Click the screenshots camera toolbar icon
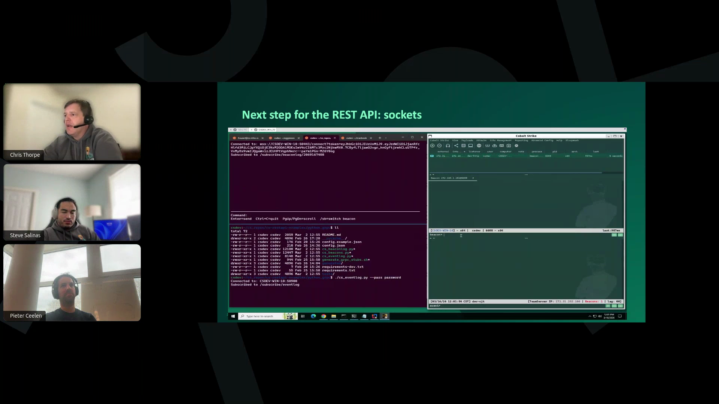The height and width of the screenshot is (404, 719). [509, 146]
